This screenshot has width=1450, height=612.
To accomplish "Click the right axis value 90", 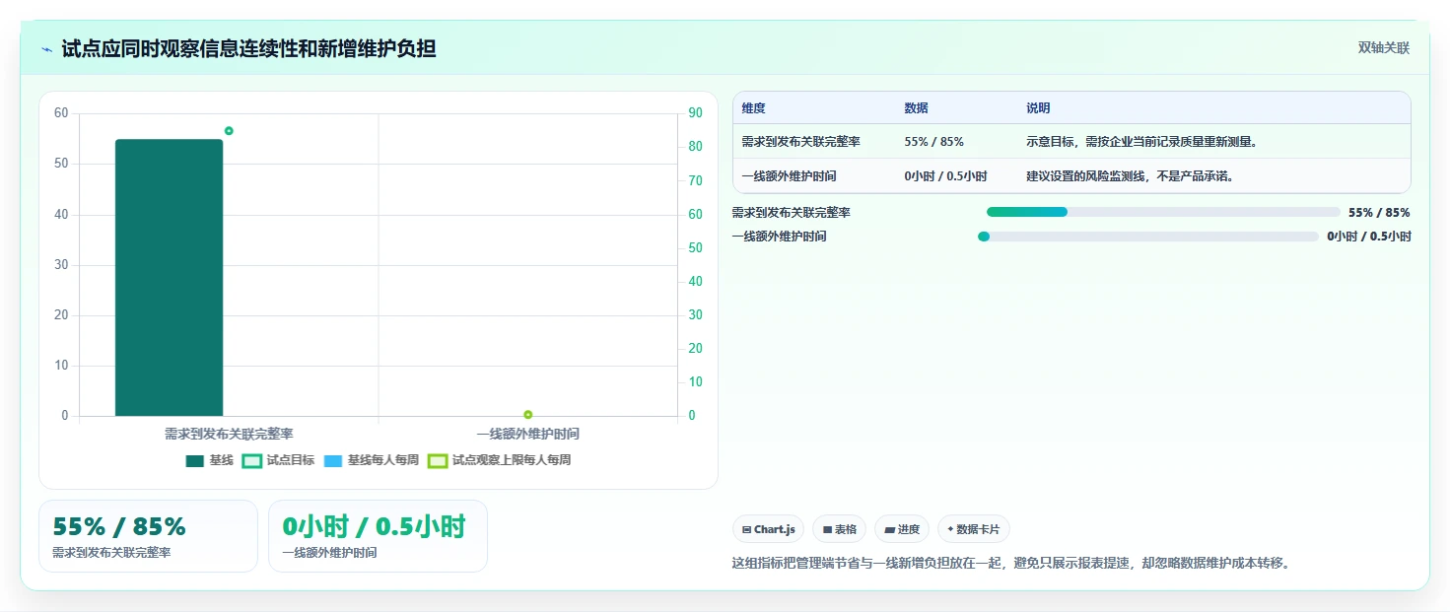I will [695, 113].
